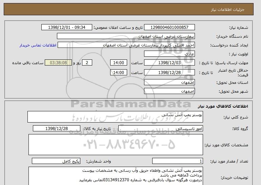Select the priority field عادی

point(169,54)
